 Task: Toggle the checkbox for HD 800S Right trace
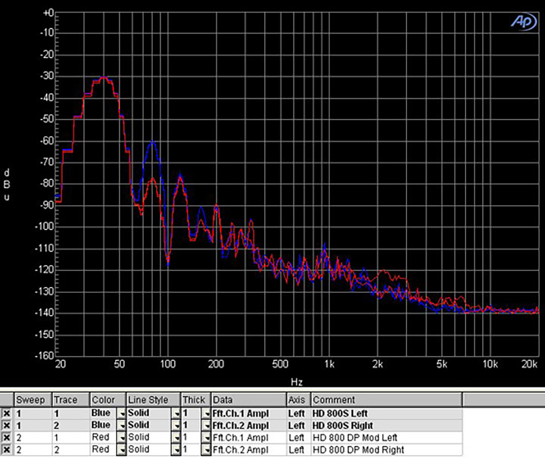(6, 425)
